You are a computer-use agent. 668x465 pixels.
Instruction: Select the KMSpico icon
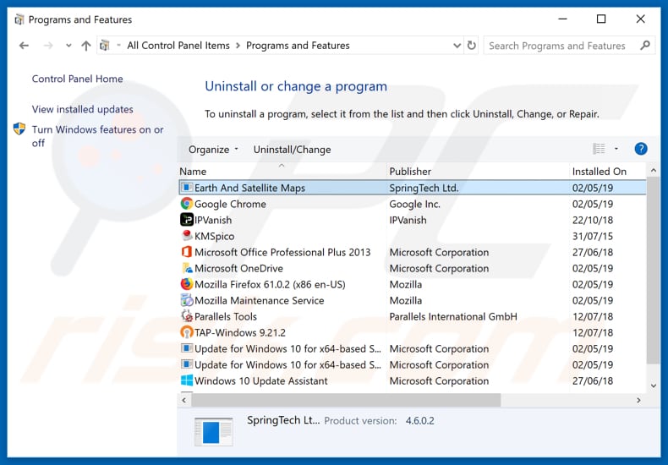coord(187,236)
